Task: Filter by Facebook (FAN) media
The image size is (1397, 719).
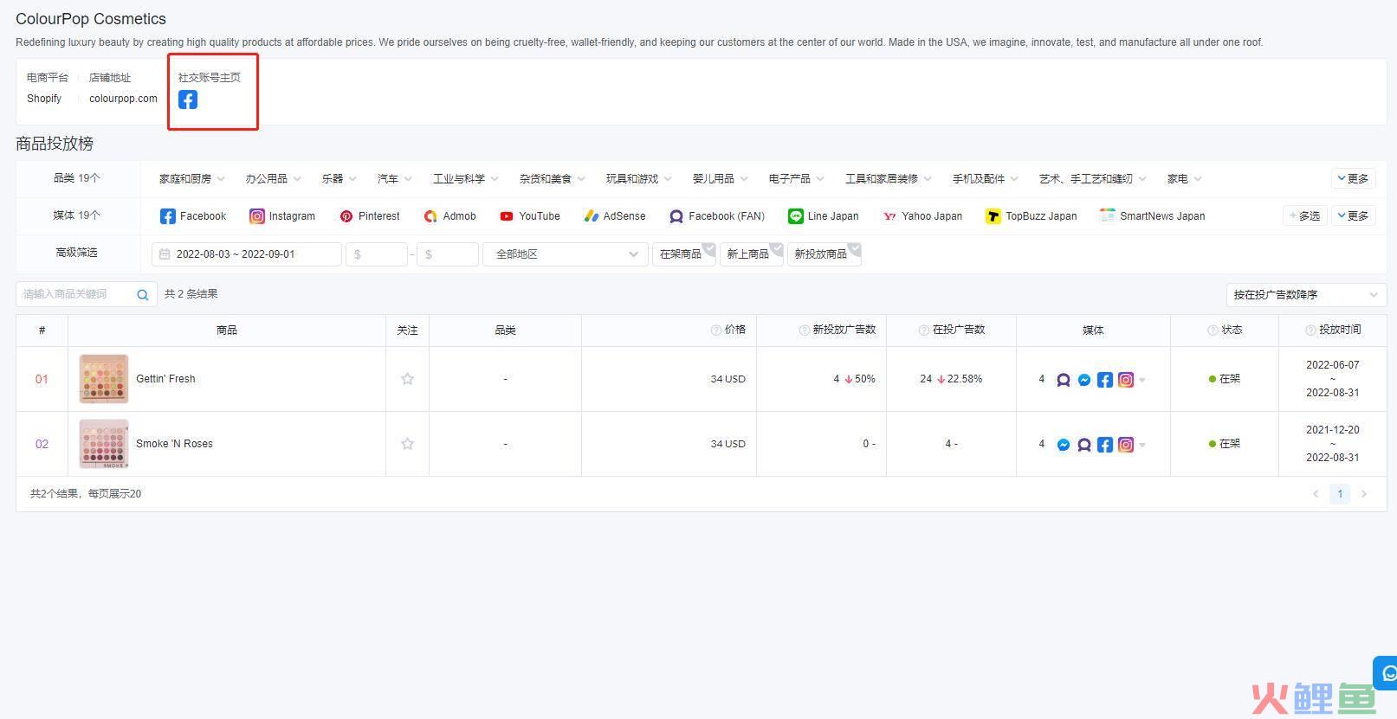Action: tap(717, 216)
